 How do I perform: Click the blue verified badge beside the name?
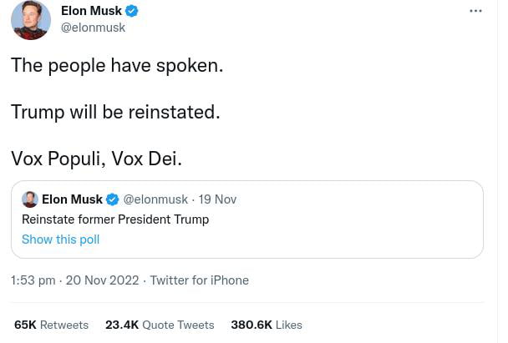(x=132, y=11)
